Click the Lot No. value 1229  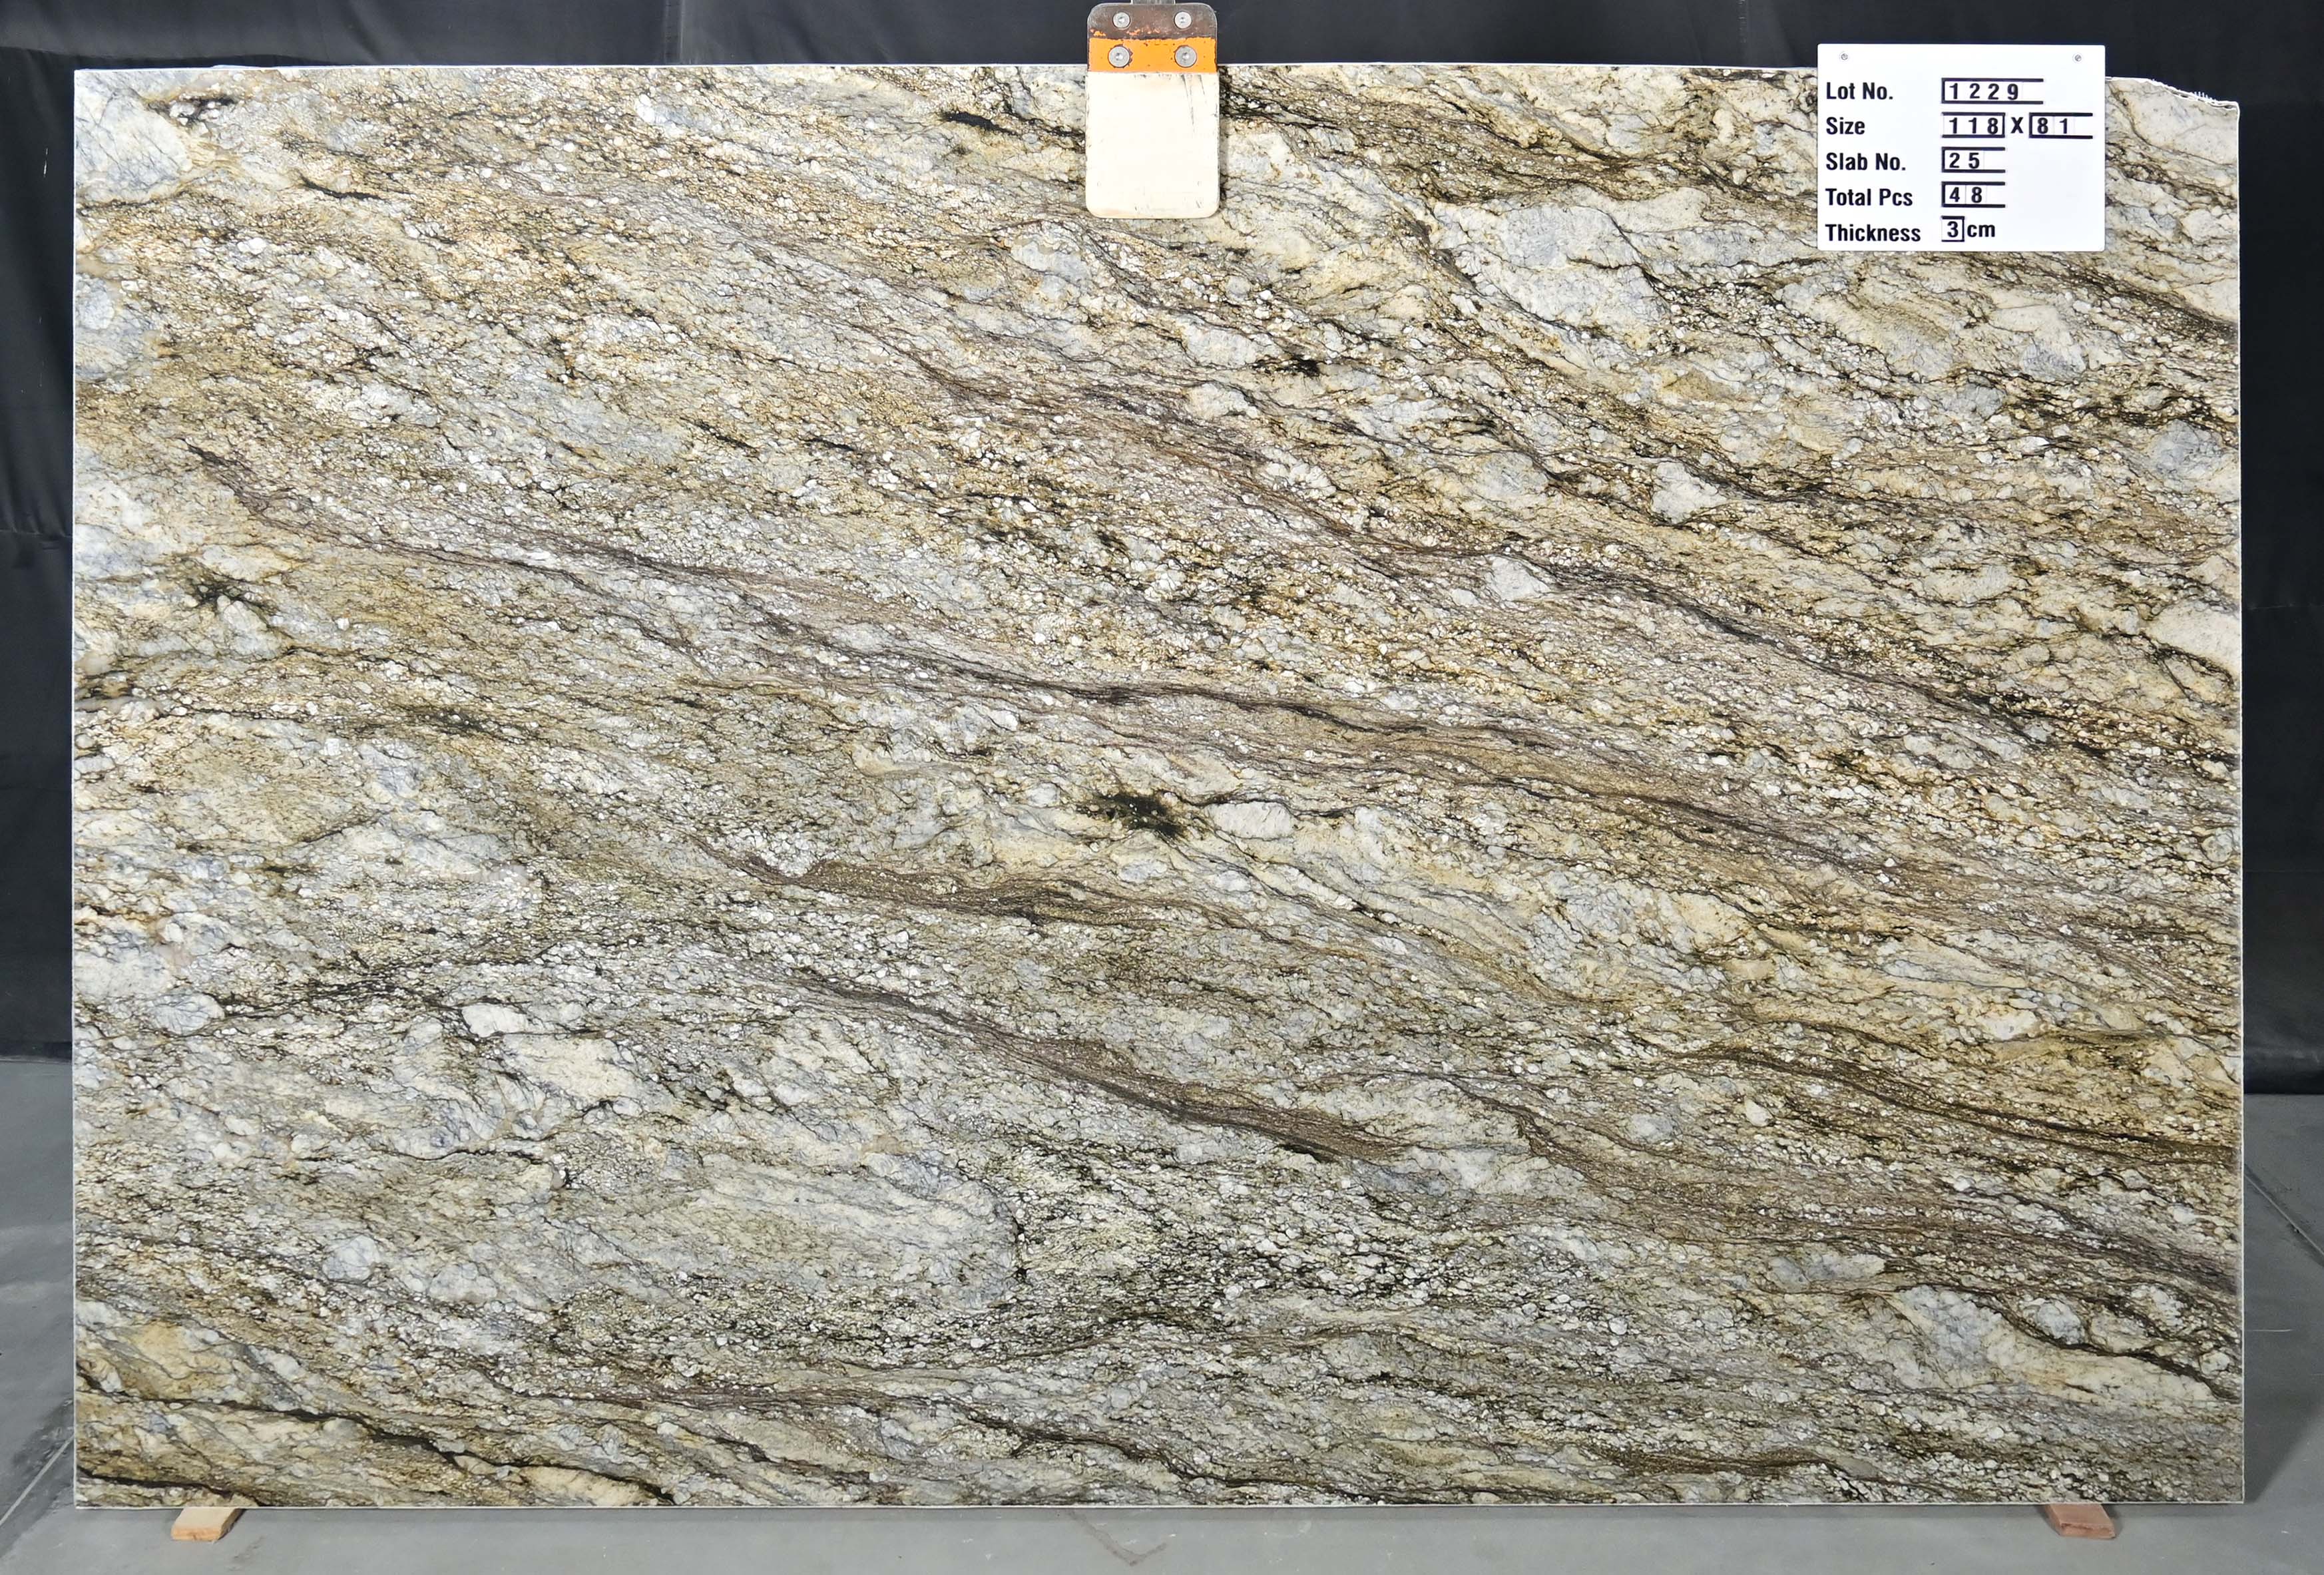click(x=1984, y=92)
